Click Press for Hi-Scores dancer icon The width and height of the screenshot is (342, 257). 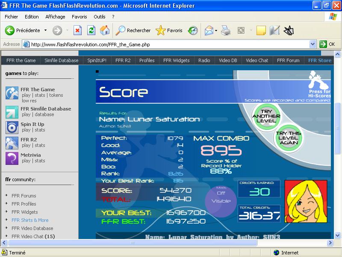point(318,80)
